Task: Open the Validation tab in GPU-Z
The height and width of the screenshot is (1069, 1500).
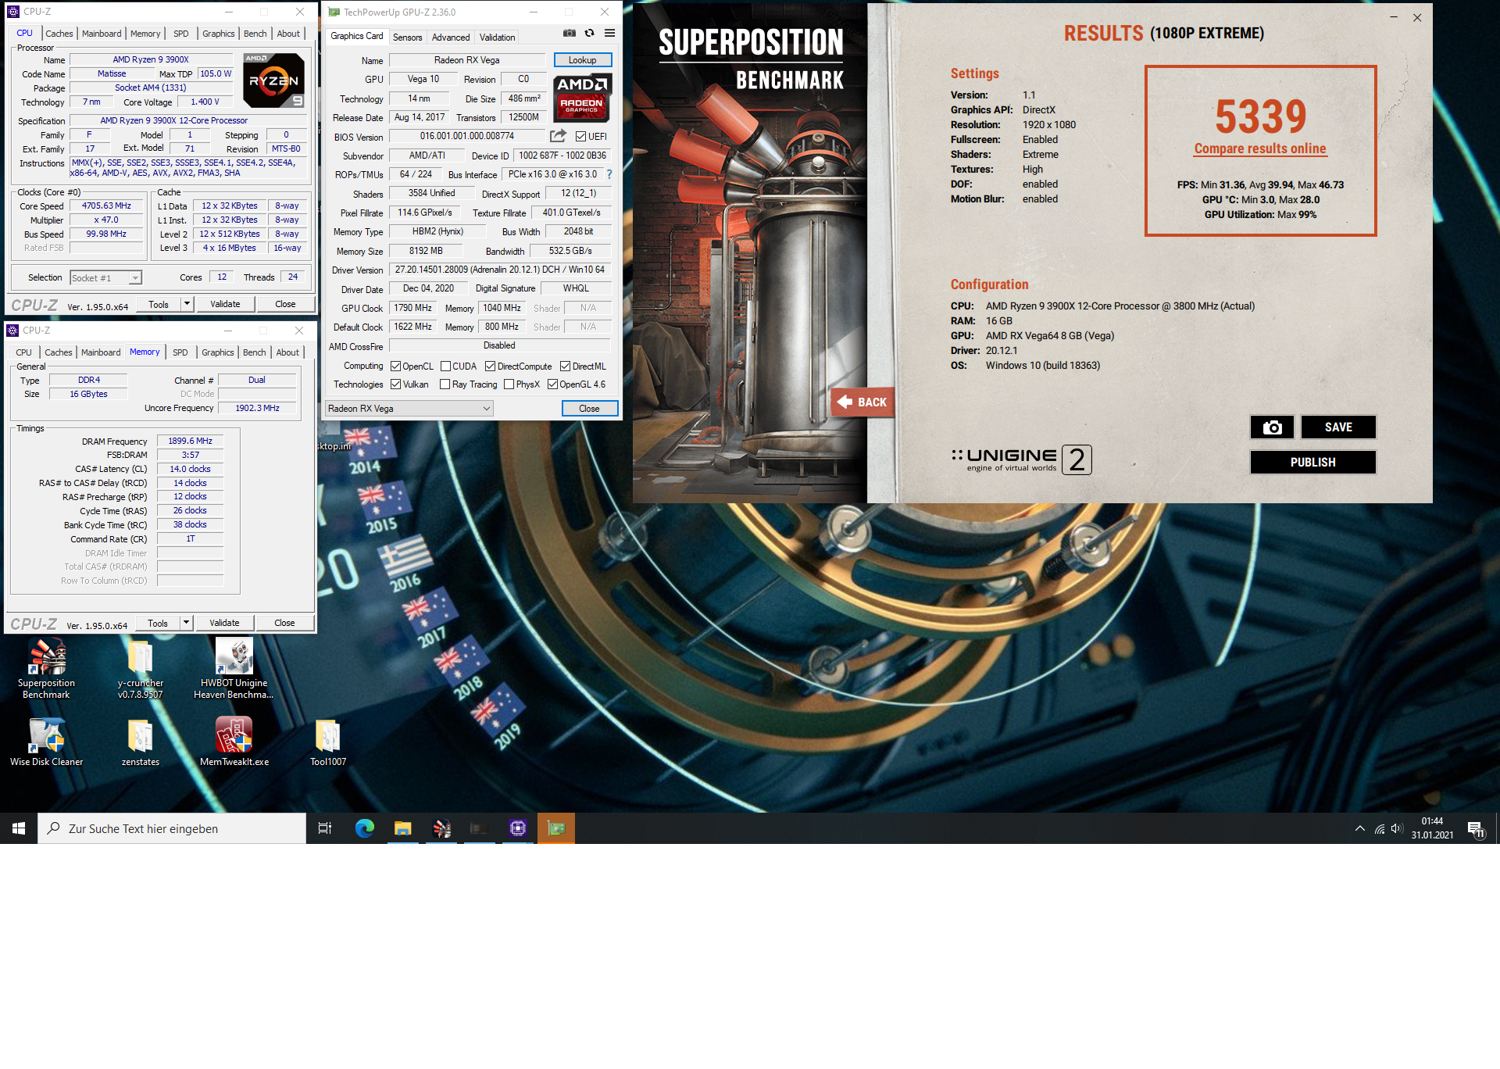Action: tap(497, 38)
